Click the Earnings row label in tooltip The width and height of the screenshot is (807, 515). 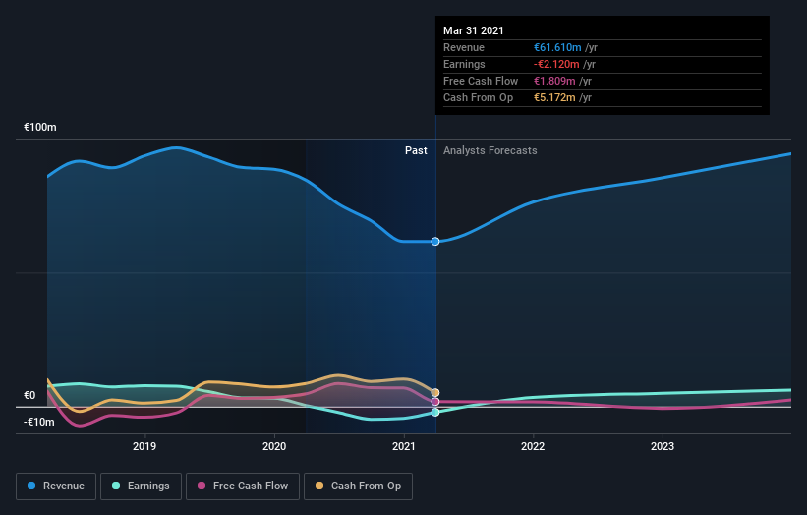pyautogui.click(x=464, y=64)
